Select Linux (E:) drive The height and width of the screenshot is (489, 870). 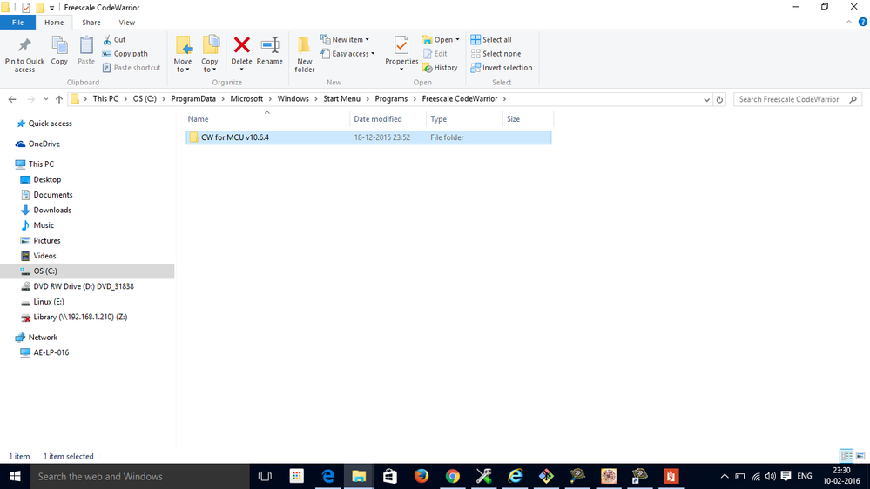pyautogui.click(x=48, y=301)
